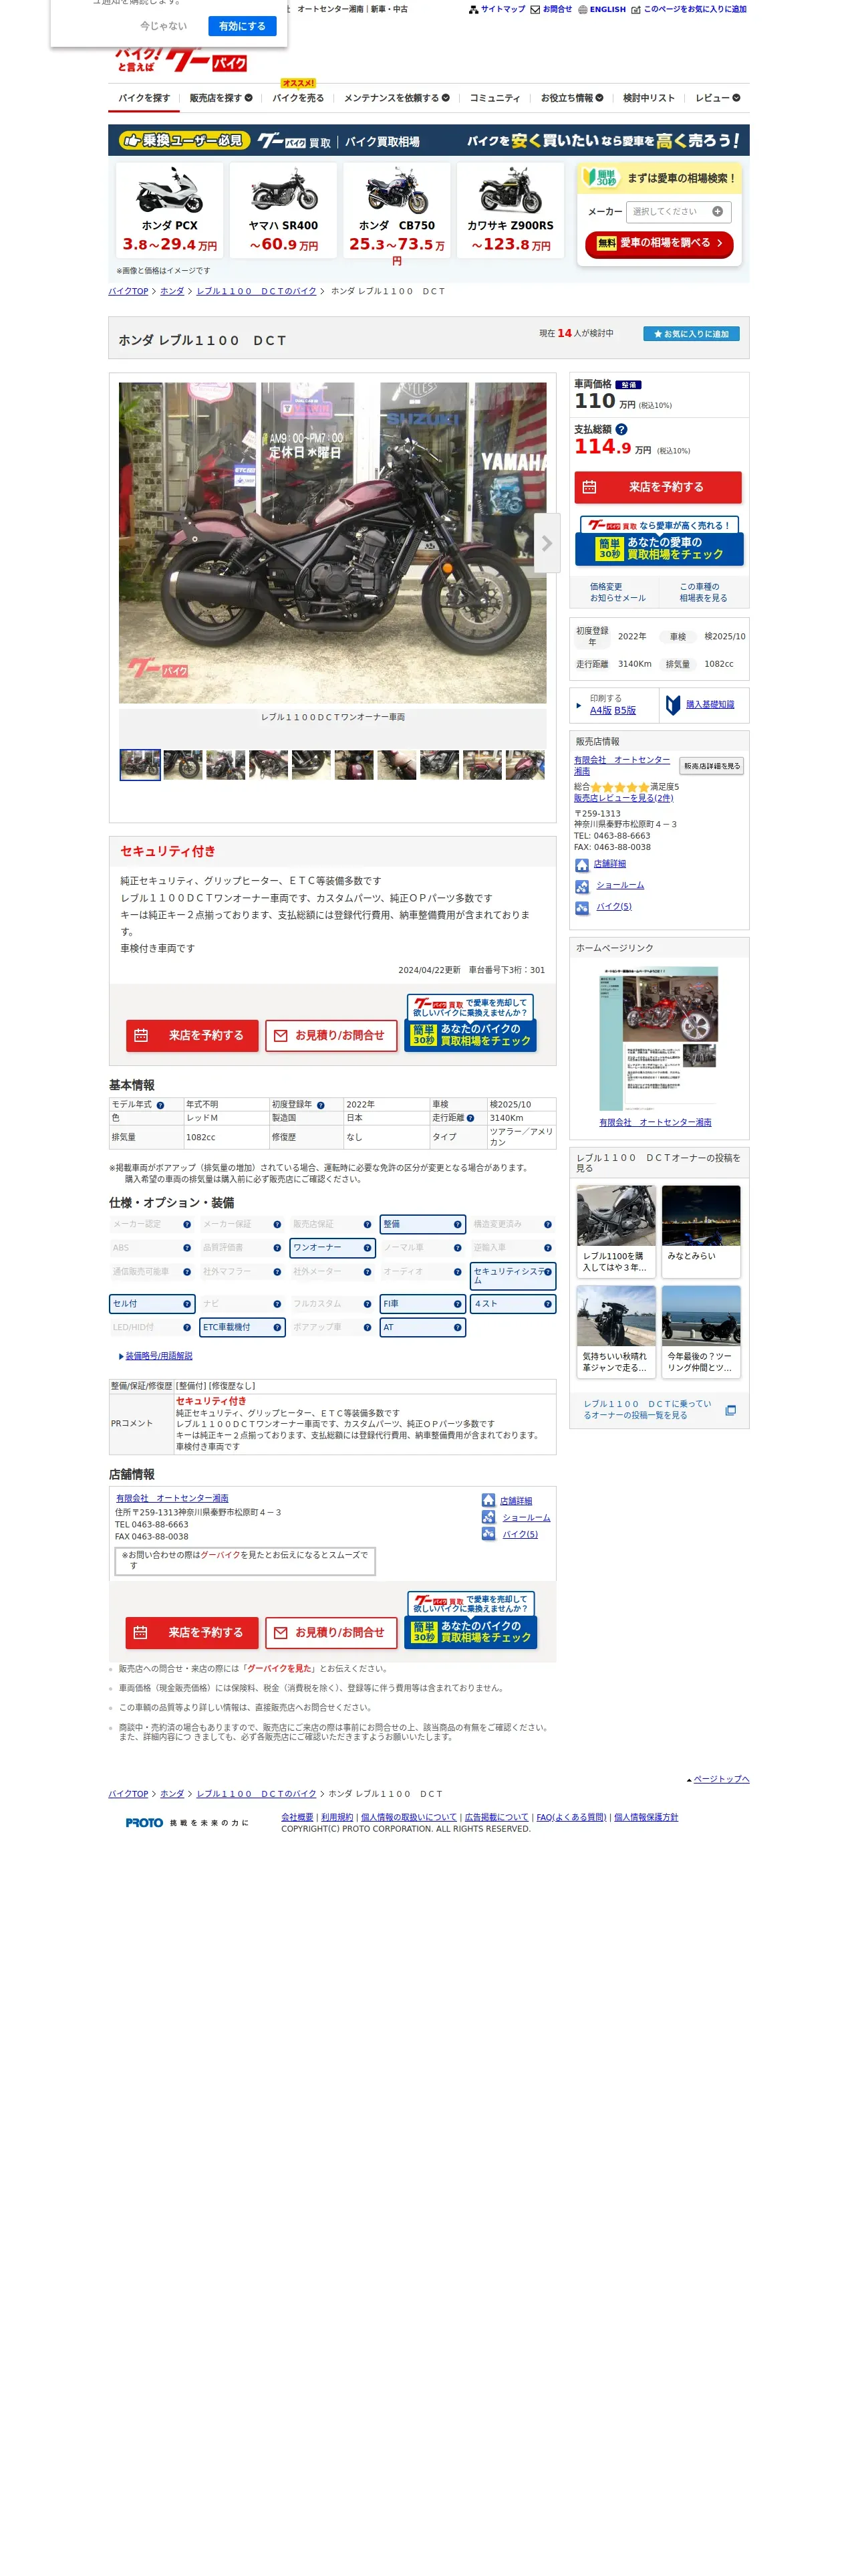Click help icon in AT equipment tag
858x2576 pixels.
[x=458, y=1327]
